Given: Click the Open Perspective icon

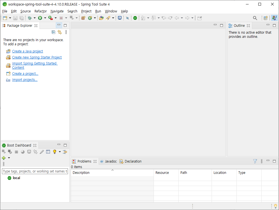Looking at the screenshot, I should [266, 18].
